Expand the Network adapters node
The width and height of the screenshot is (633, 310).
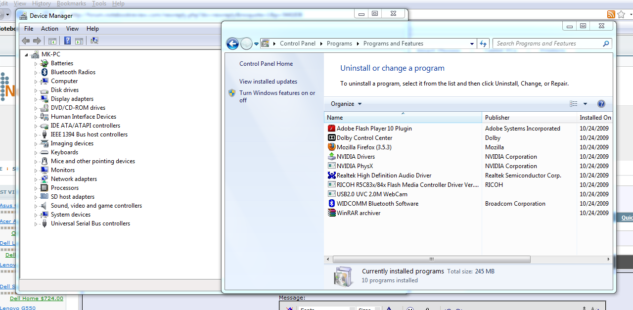click(36, 179)
